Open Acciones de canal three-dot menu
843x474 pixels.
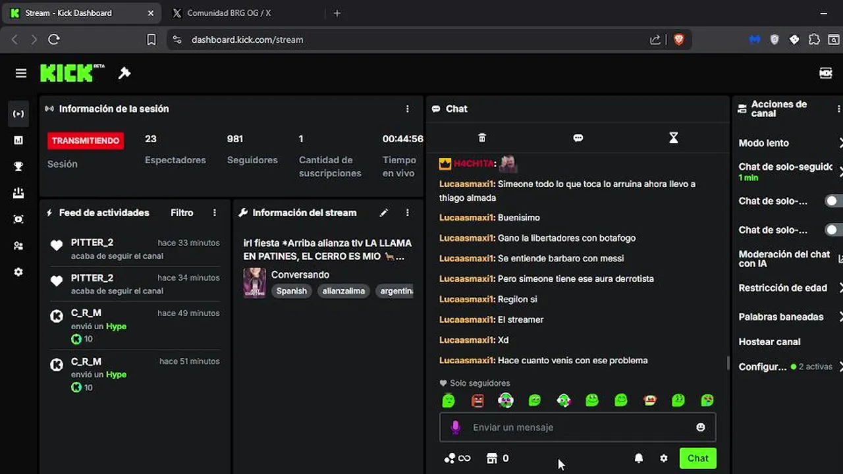coord(838,109)
